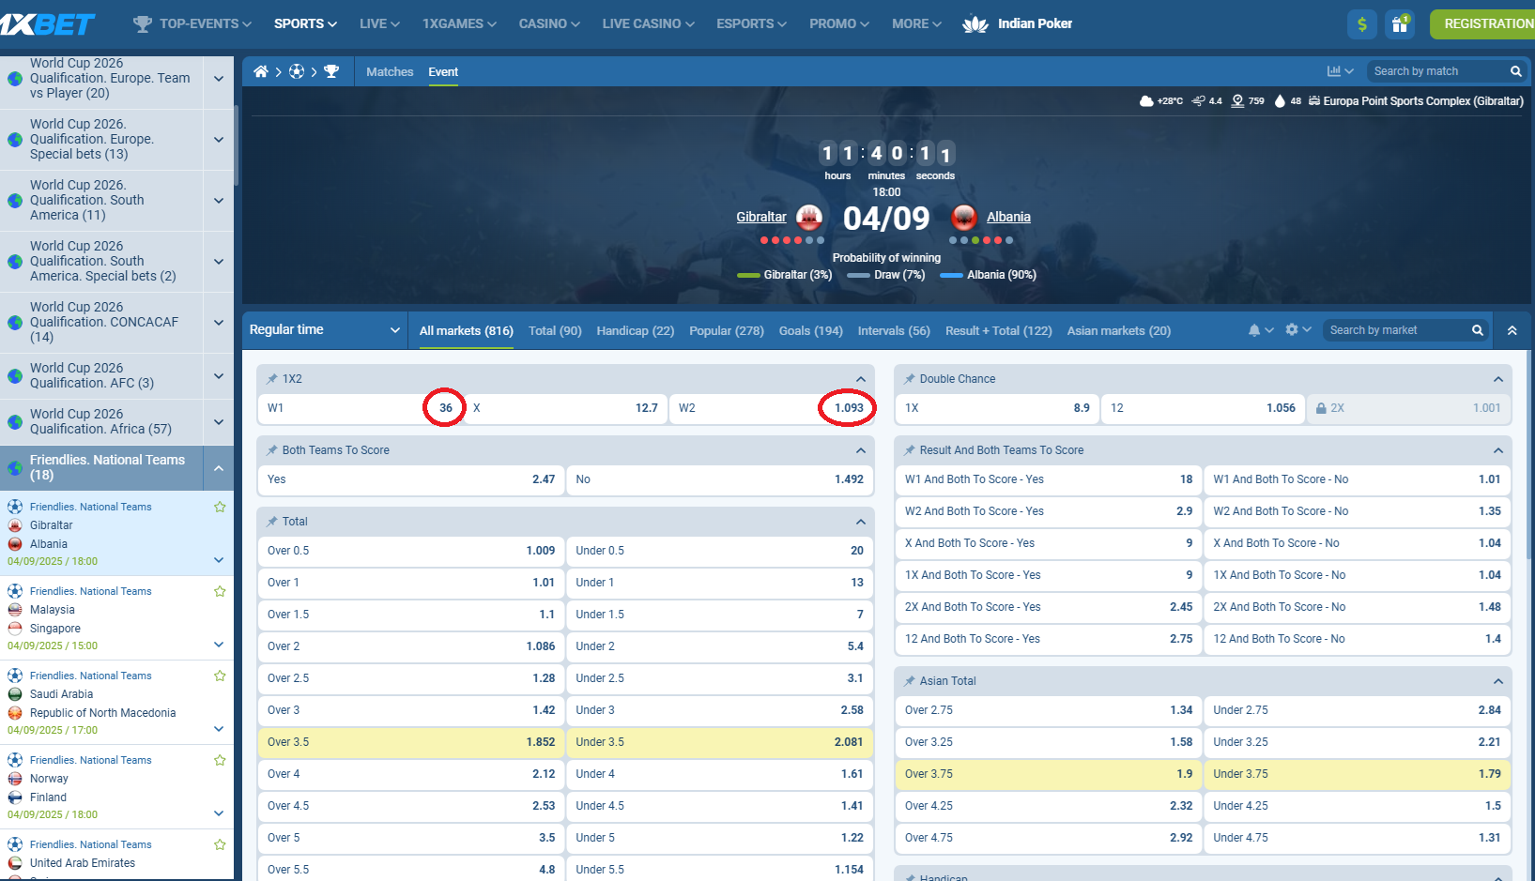Collapse the Double Chance panel
Image resolution: width=1535 pixels, height=881 pixels.
coord(1497,379)
